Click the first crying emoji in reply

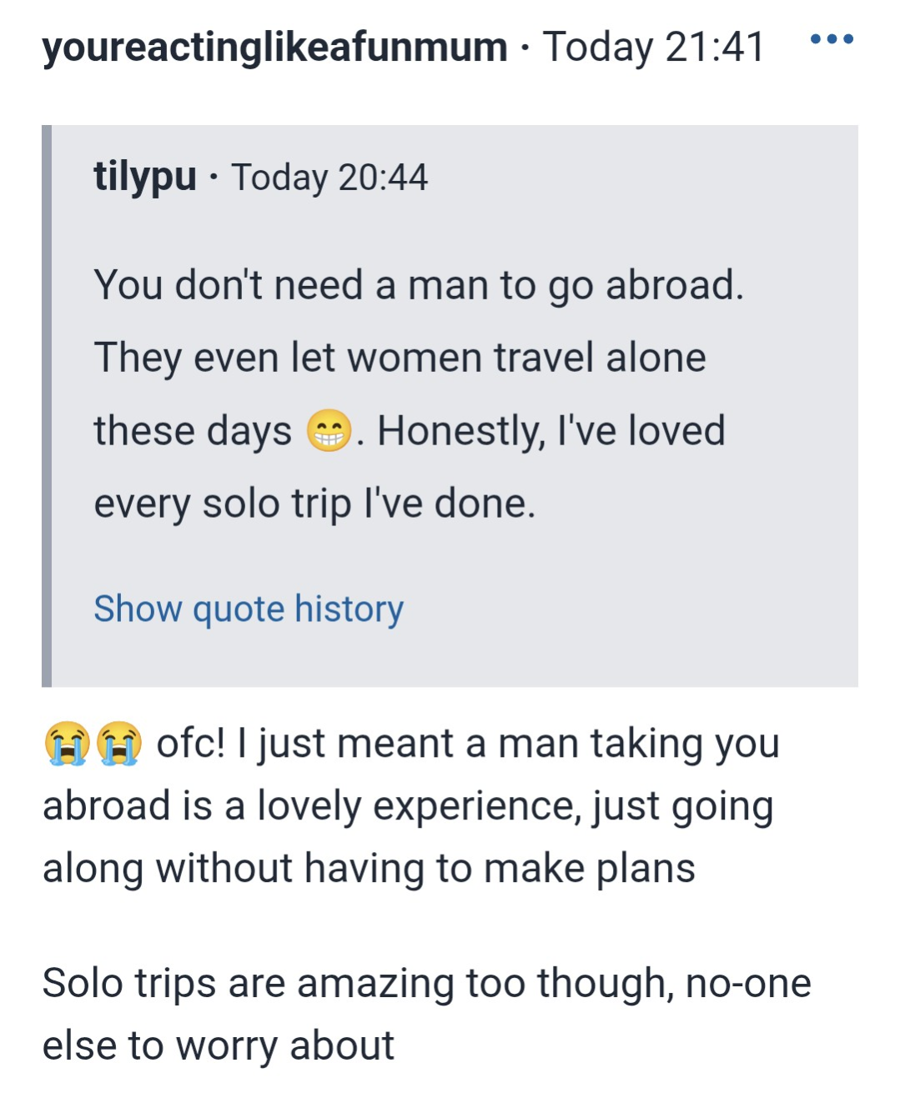click(67, 743)
